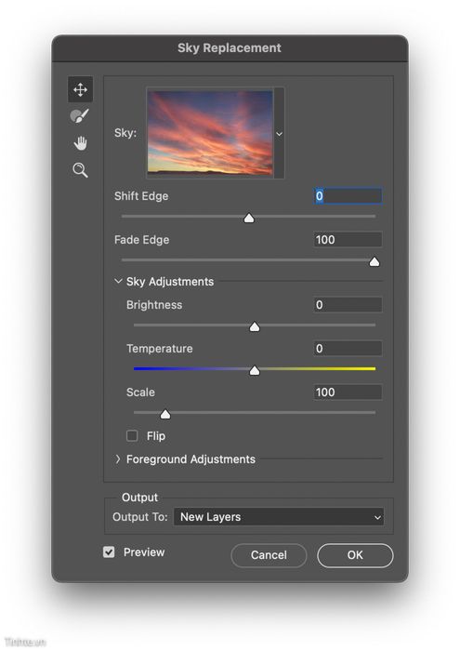Click the sunset sky thumbnail preview
Image resolution: width=460 pixels, height=651 pixels.
210,132
